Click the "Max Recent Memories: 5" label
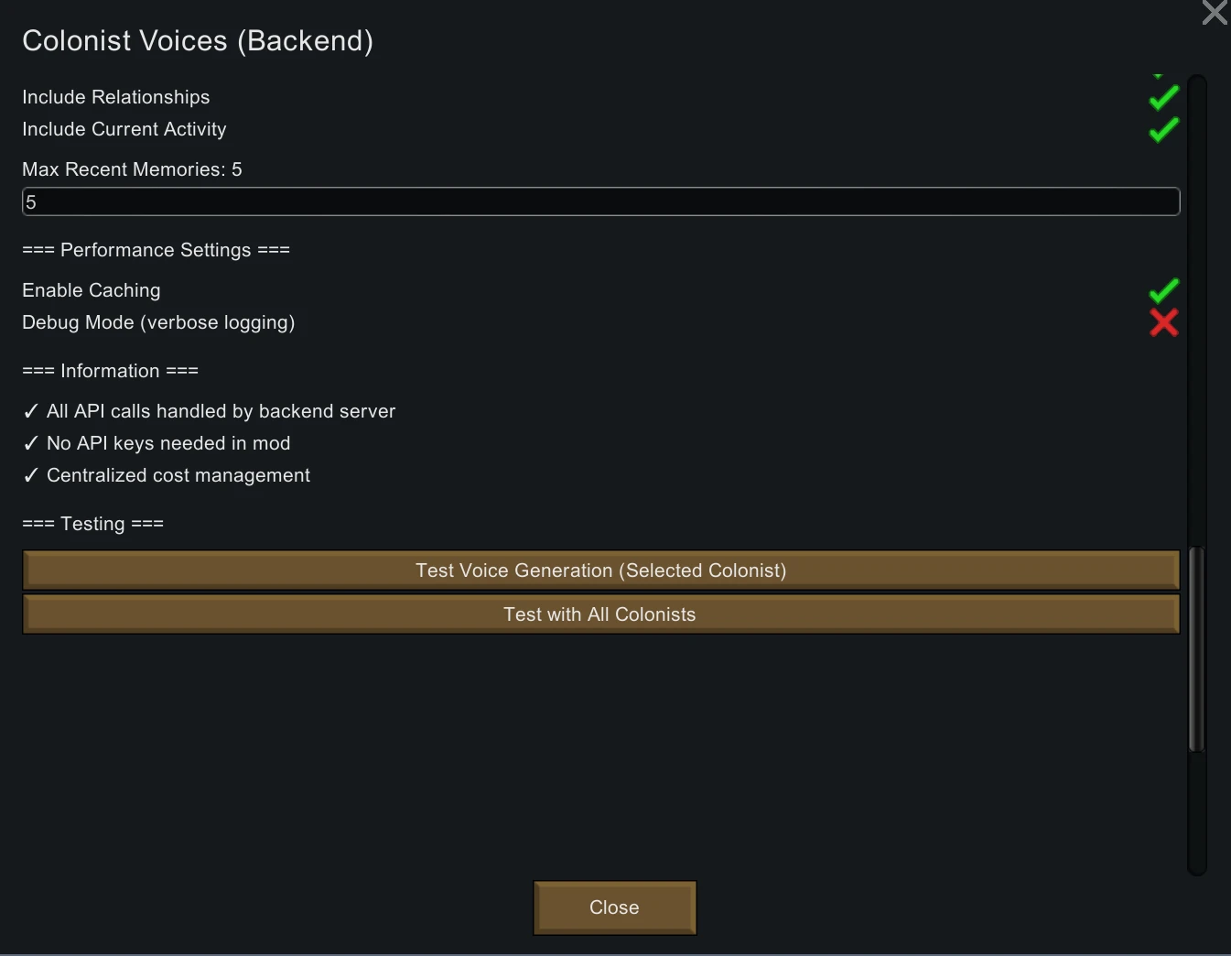This screenshot has height=956, width=1231. [132, 169]
